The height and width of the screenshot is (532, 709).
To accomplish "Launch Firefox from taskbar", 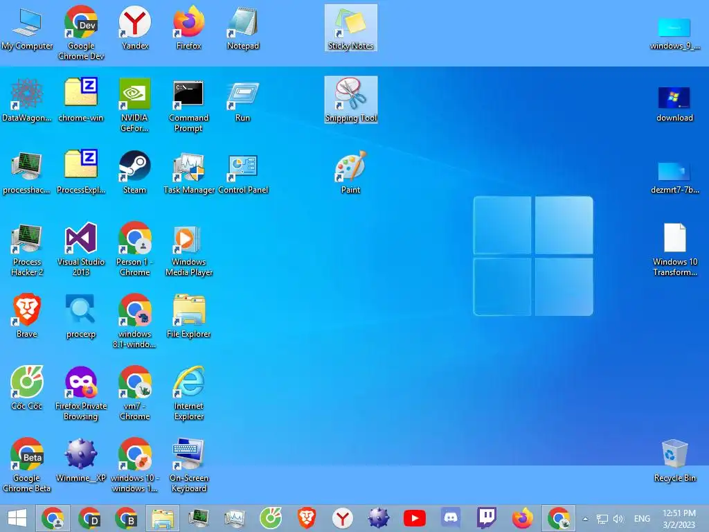I will point(522,518).
